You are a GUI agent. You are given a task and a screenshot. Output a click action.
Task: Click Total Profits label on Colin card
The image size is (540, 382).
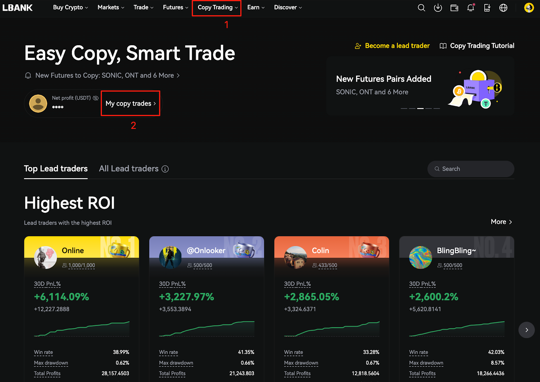[297, 374]
